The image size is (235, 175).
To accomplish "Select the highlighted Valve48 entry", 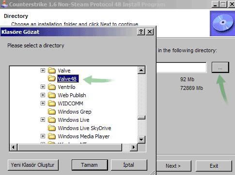I will [x=68, y=79].
